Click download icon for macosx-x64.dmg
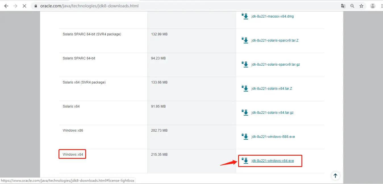The image size is (383, 184). (245, 16)
